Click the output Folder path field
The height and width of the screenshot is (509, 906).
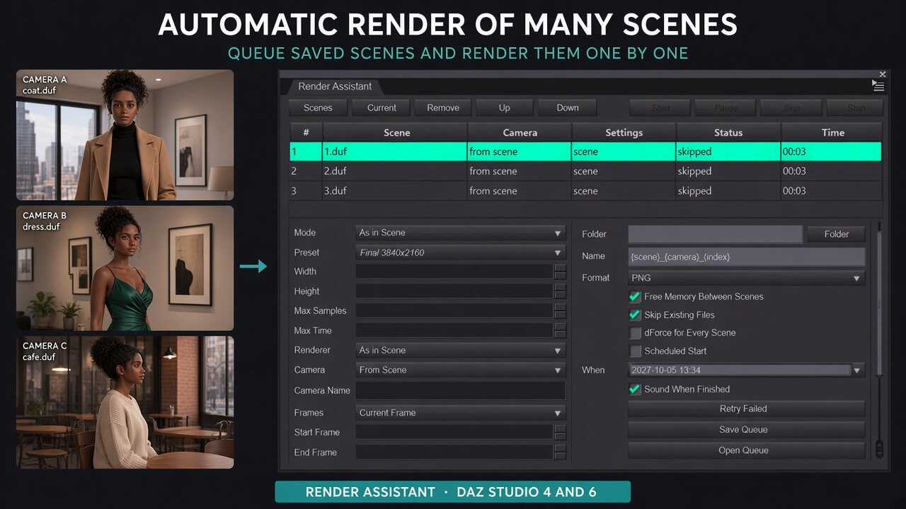715,234
